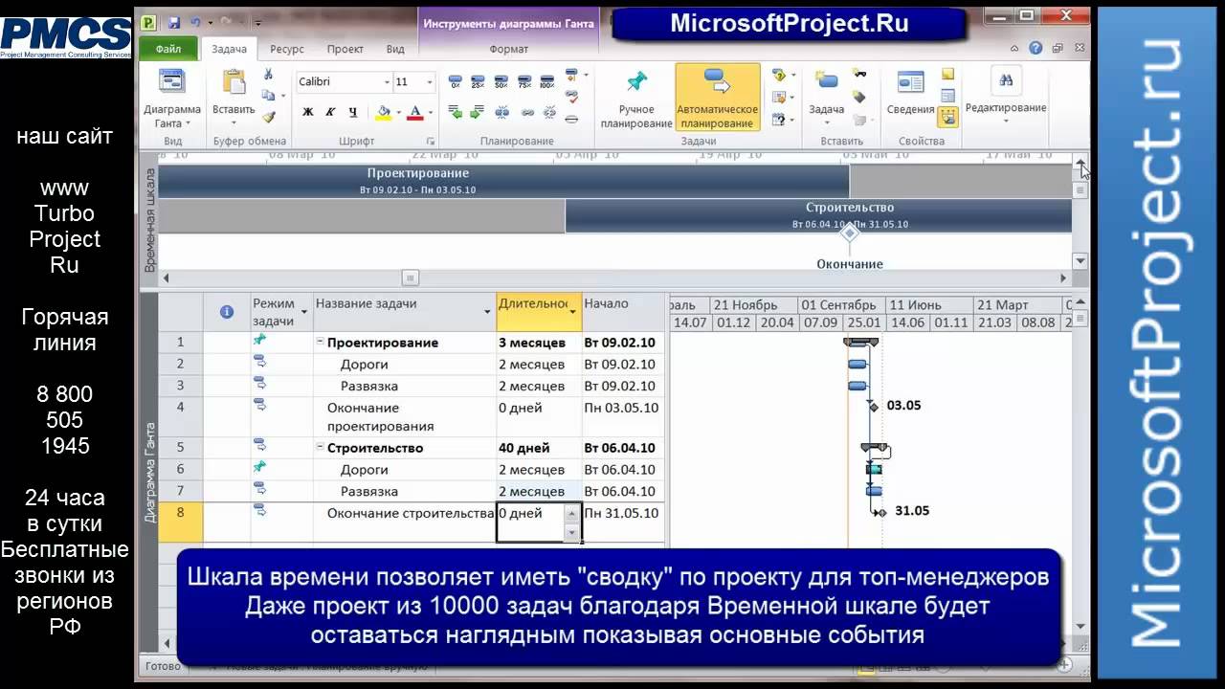Open the Файл tab
The image size is (1225, 689).
click(168, 49)
